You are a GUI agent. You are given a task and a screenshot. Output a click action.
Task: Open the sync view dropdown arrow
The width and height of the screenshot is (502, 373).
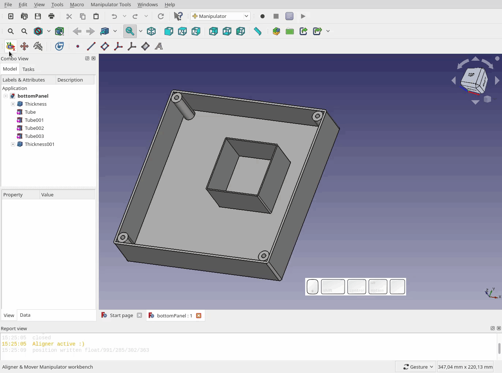(115, 31)
